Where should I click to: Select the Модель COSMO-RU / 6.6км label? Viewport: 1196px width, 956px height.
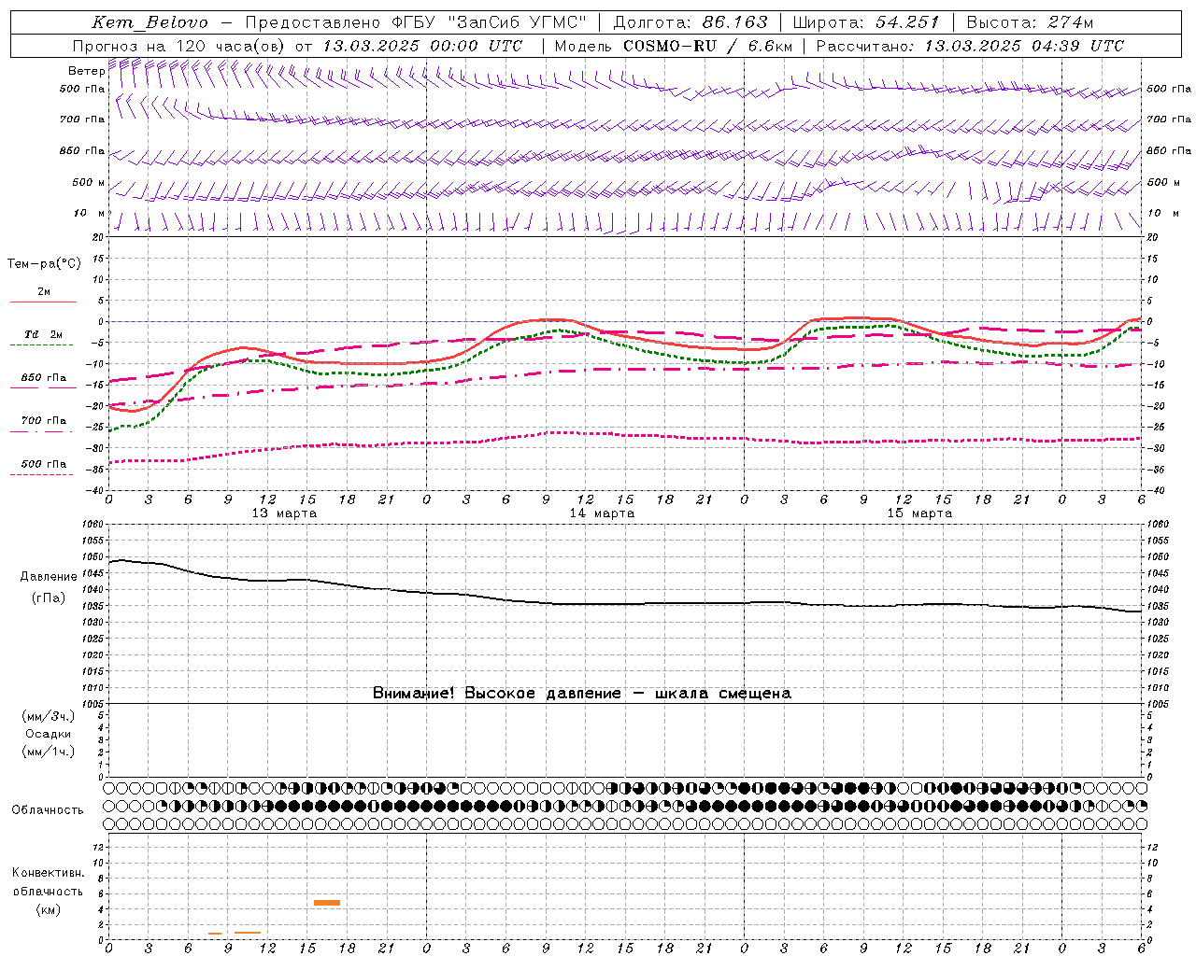(x=674, y=46)
